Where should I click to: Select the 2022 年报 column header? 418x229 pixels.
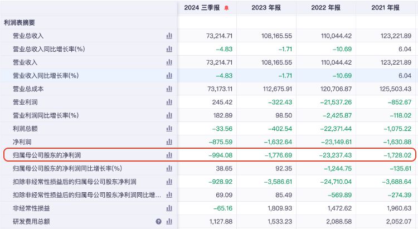coord(325,8)
